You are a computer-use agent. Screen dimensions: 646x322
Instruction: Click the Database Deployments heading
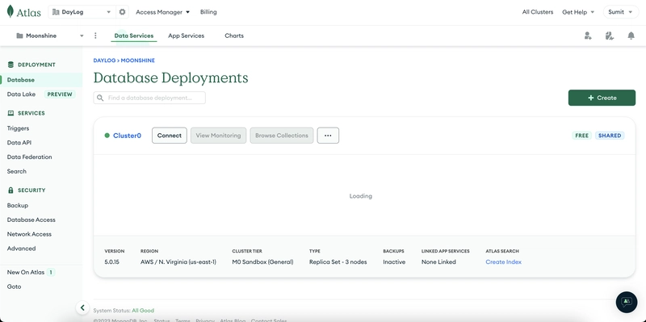point(171,77)
